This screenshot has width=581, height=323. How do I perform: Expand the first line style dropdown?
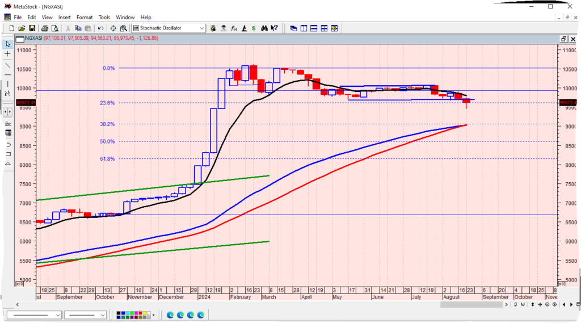[x=58, y=314]
